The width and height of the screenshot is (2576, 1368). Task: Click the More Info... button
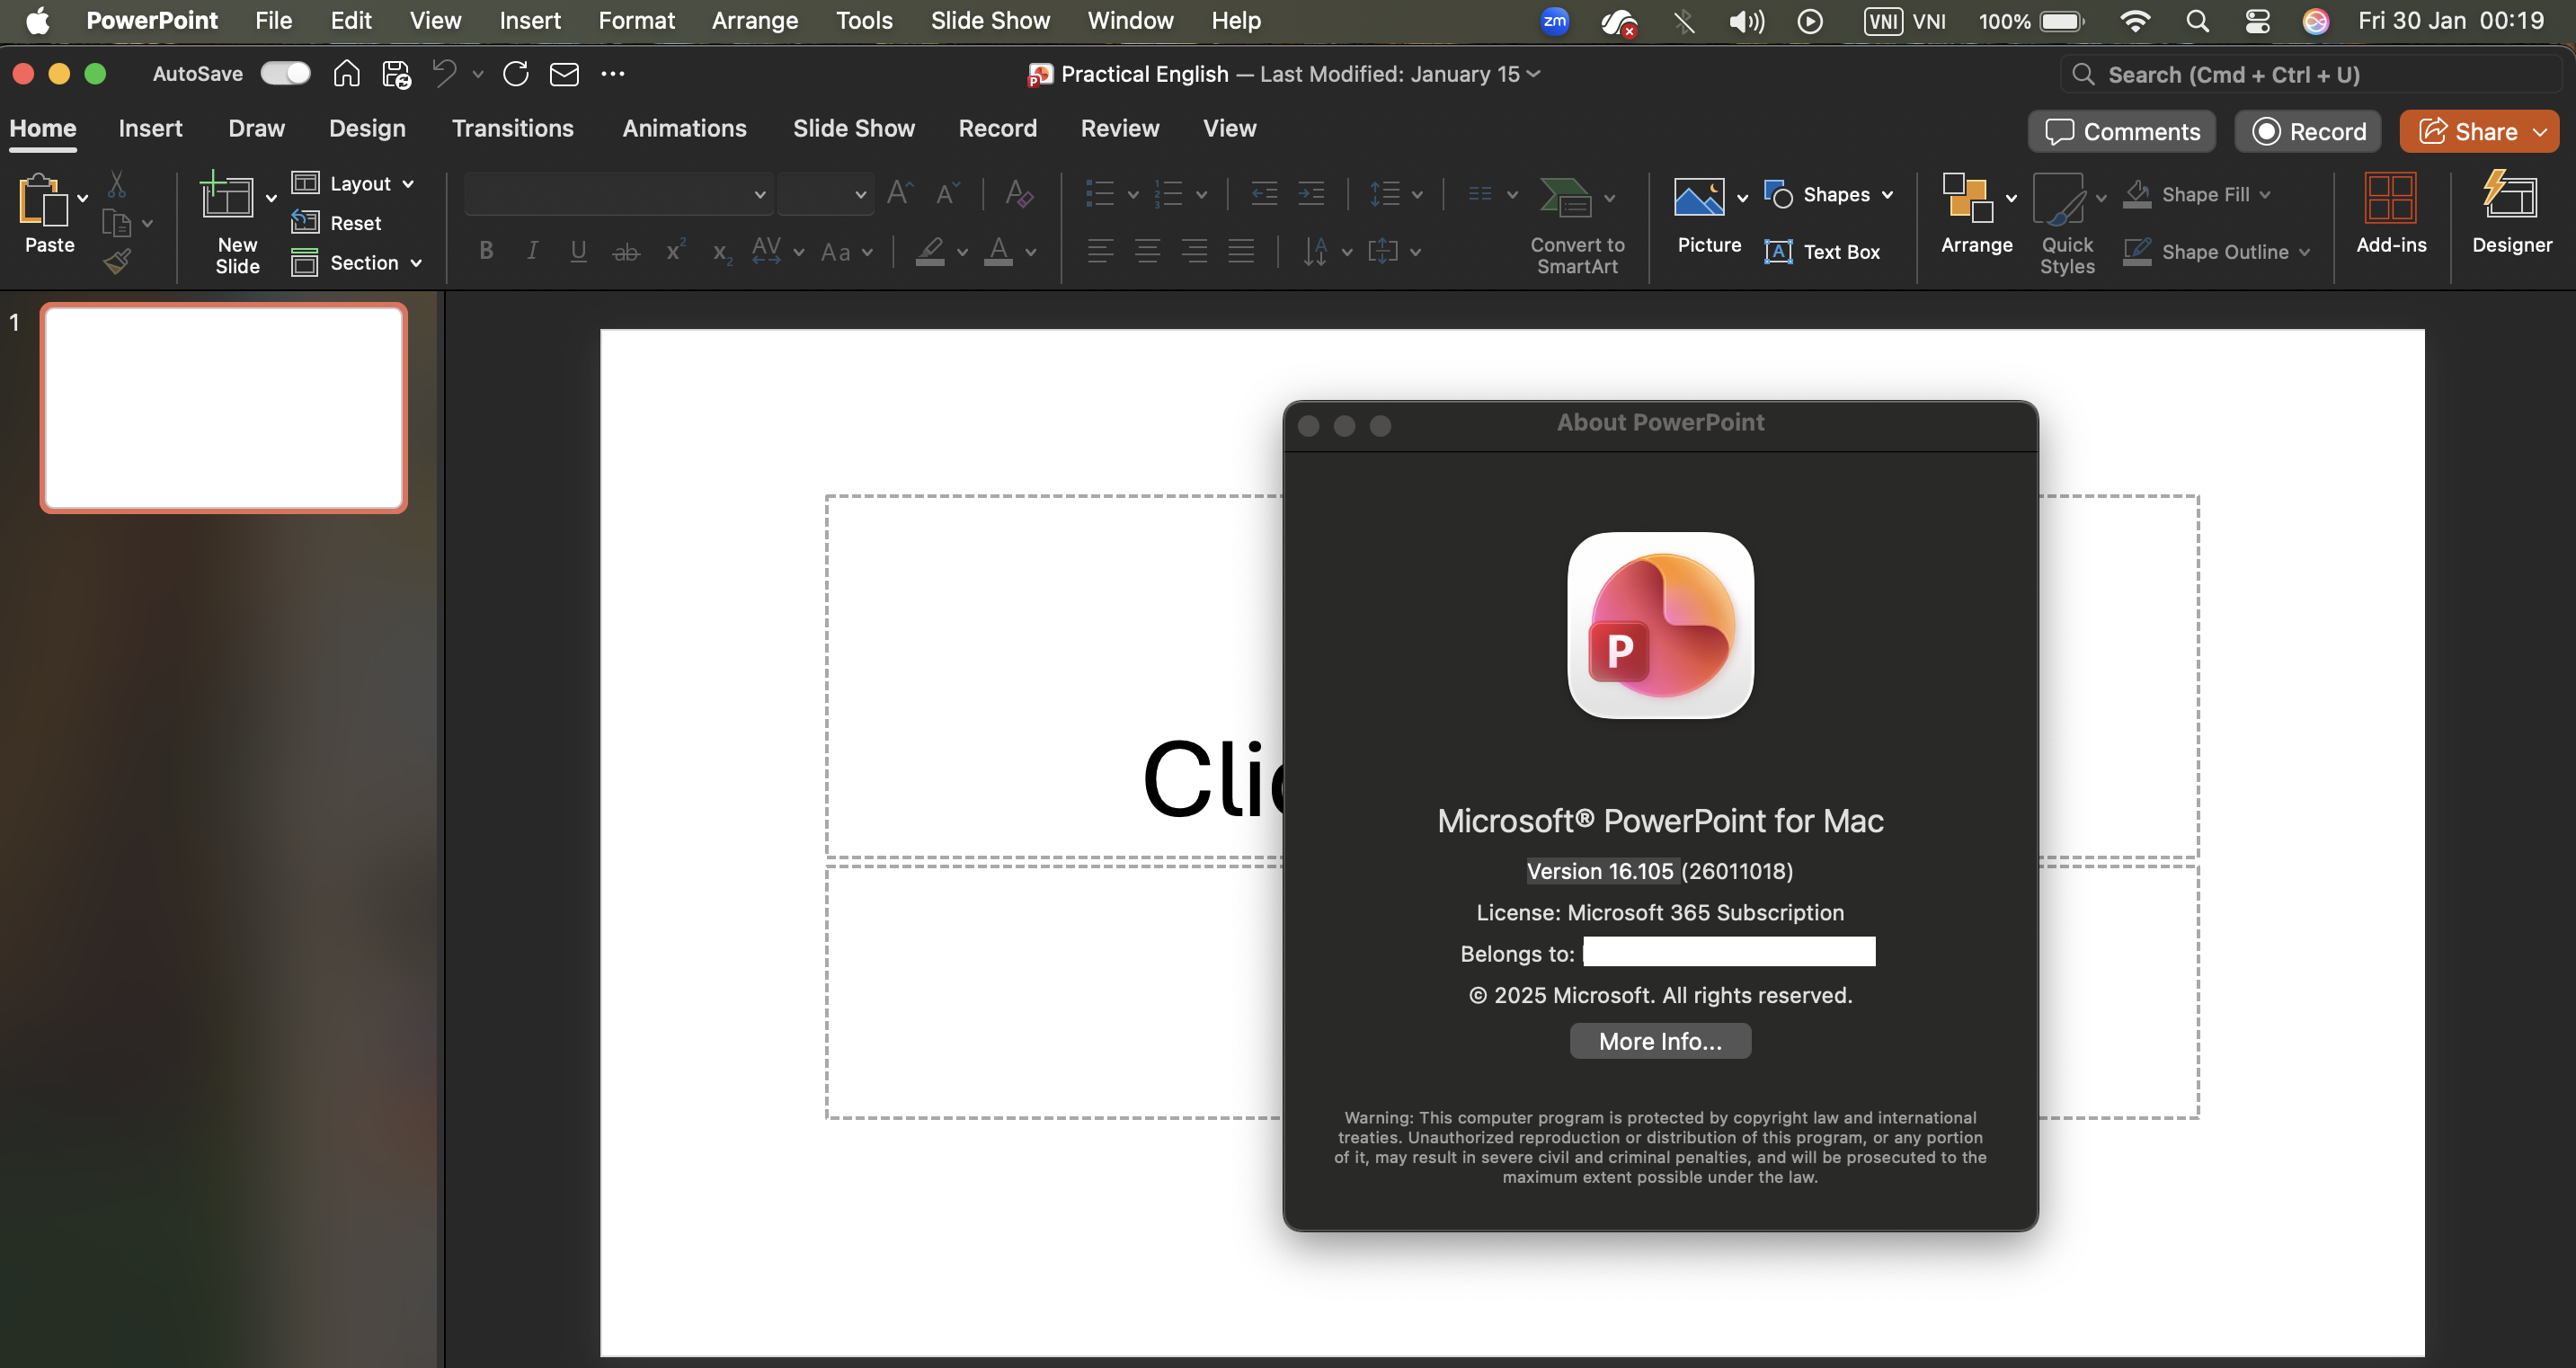tap(1659, 1041)
